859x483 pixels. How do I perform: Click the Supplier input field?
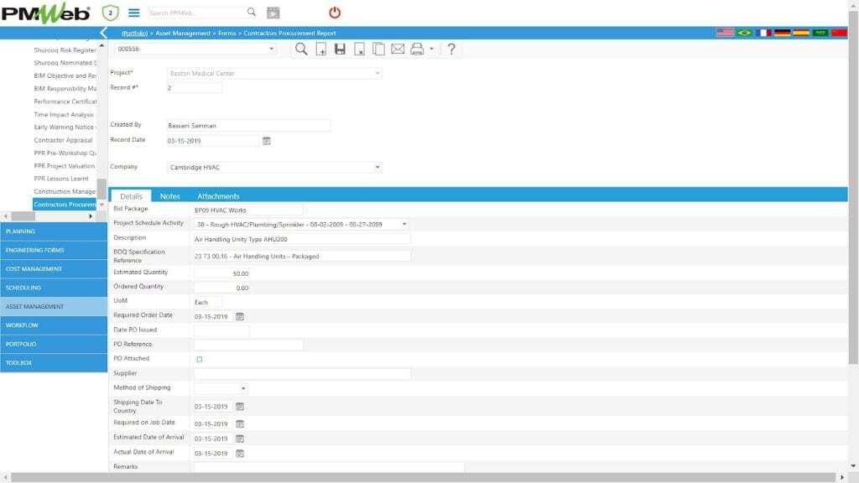(x=302, y=373)
